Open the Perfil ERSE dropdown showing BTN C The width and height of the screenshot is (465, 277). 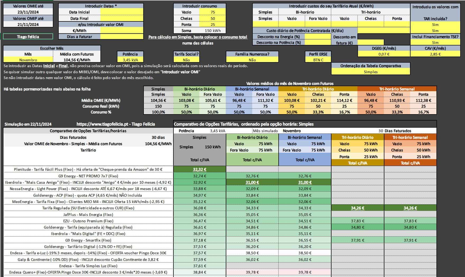point(318,60)
